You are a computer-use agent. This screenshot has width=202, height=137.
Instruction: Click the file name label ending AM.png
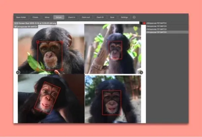pyautogui.click(x=35, y=23)
